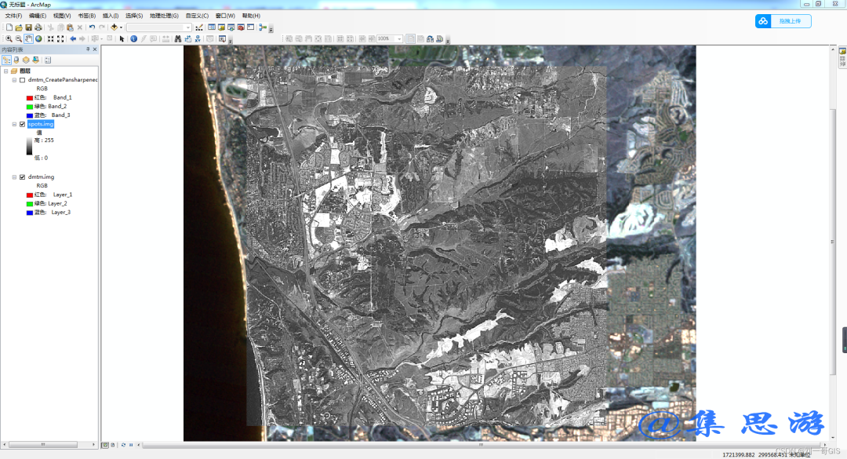
Task: Open the ModelBuilder window icon
Action: tap(263, 27)
